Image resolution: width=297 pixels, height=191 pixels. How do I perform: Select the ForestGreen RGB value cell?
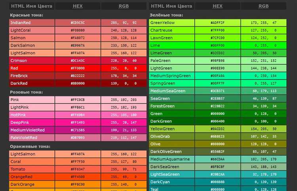tap(264, 106)
